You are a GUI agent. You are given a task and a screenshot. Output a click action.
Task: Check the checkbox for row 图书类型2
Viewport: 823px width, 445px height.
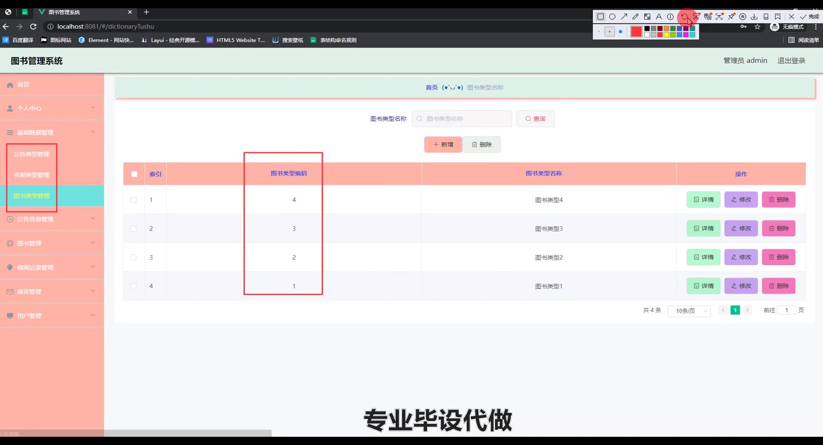[133, 257]
